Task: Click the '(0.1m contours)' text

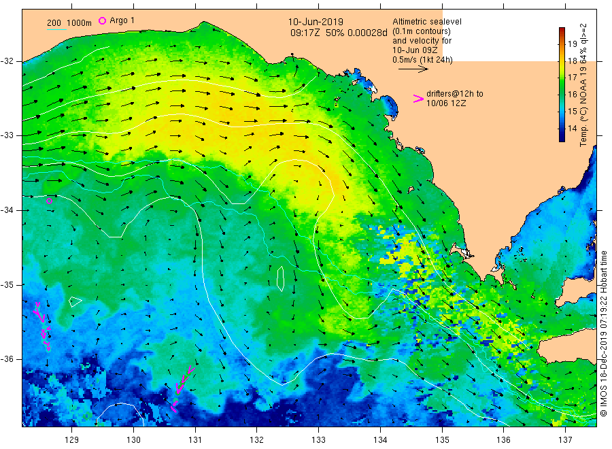Action: 421,31
